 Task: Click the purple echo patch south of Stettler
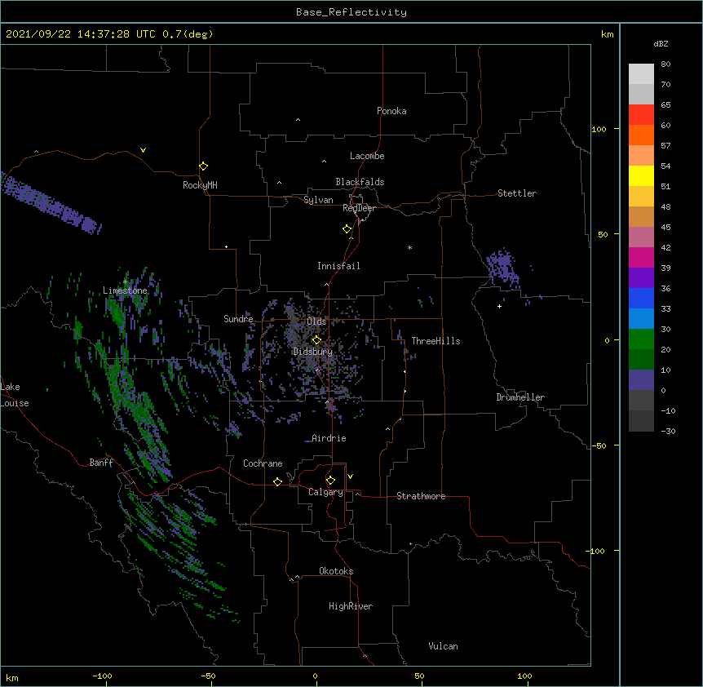503,268
